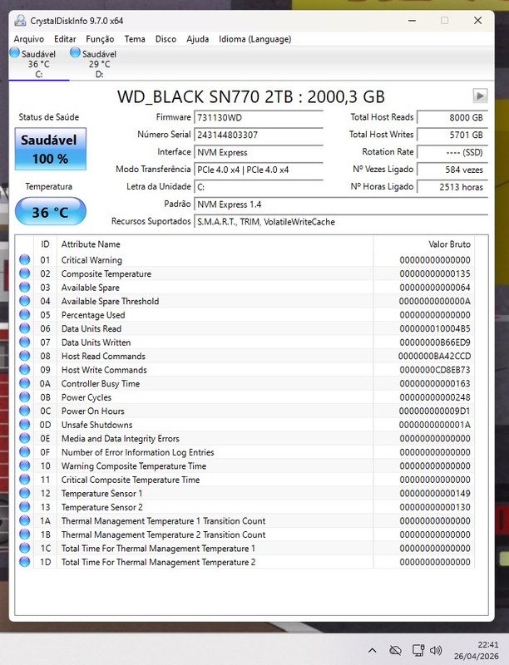Select drive C: Saudável 36 °C tab
This screenshot has width=509, height=665.
38,64
